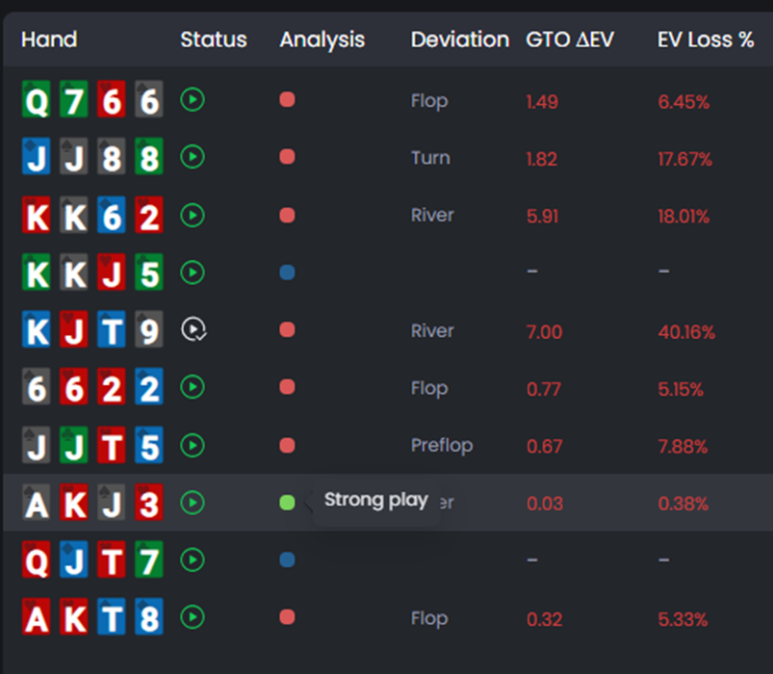
Task: Open the AKT8 hand replay
Action: point(192,617)
